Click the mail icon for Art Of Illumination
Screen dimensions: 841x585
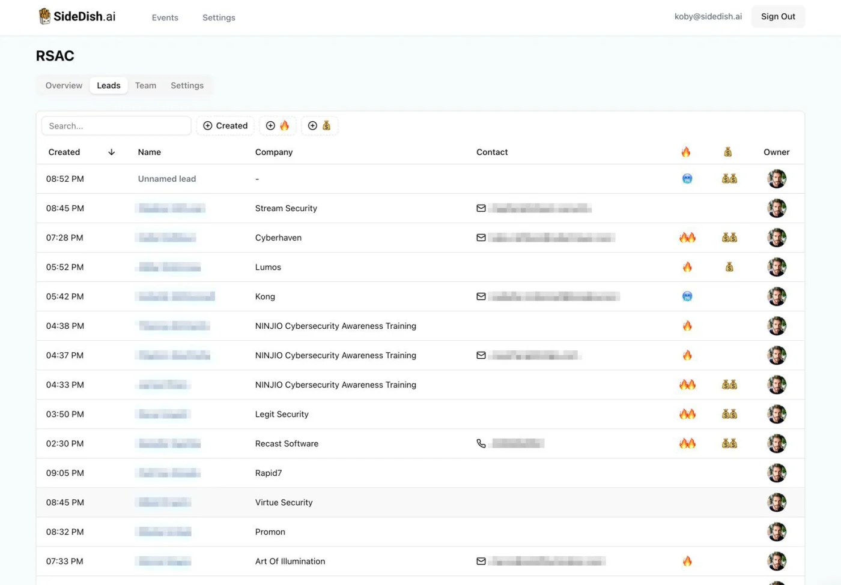click(481, 561)
